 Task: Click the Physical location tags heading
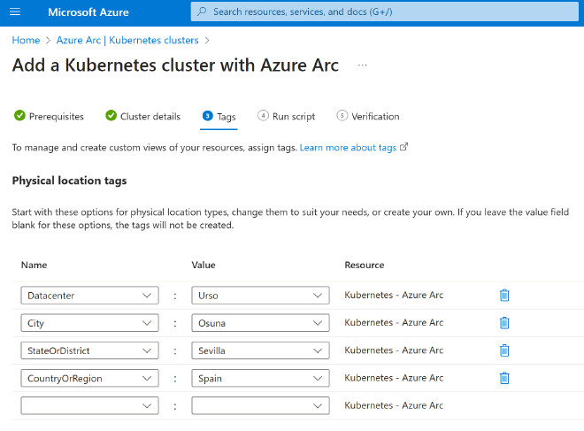pos(69,181)
